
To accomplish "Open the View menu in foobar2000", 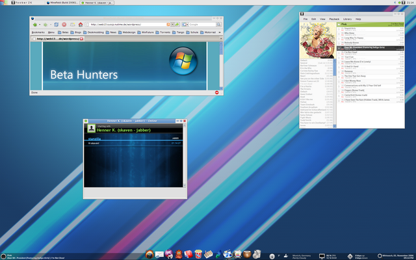I will coord(322,19).
